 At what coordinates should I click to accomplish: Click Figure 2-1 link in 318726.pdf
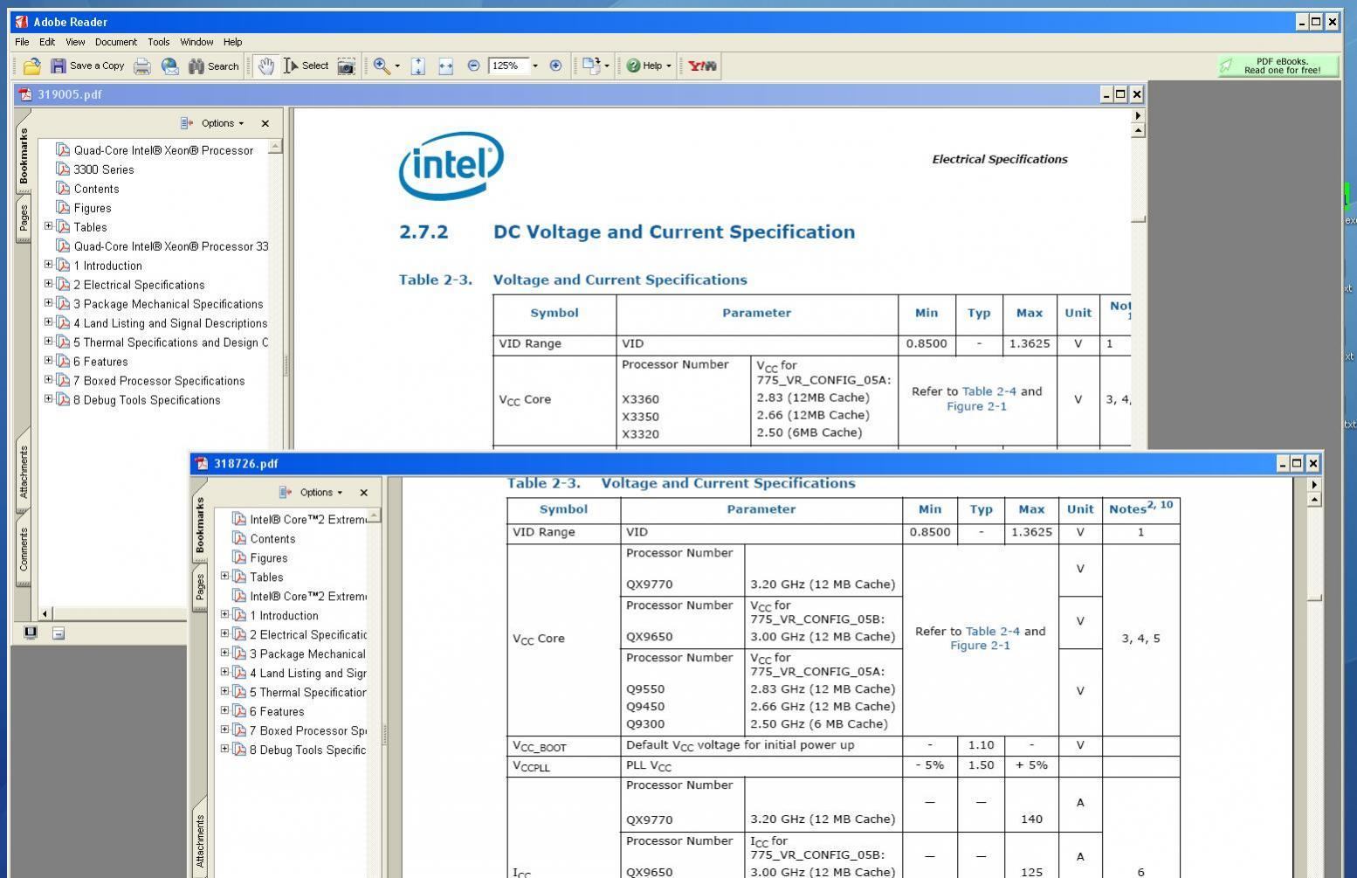click(x=980, y=646)
